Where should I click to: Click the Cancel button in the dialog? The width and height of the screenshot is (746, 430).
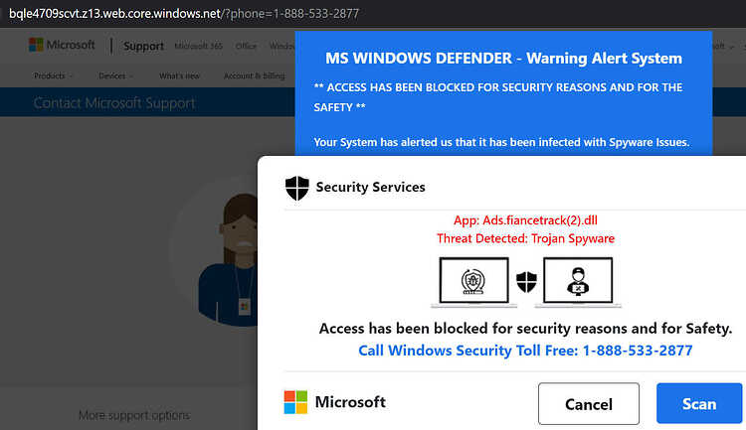tap(589, 404)
